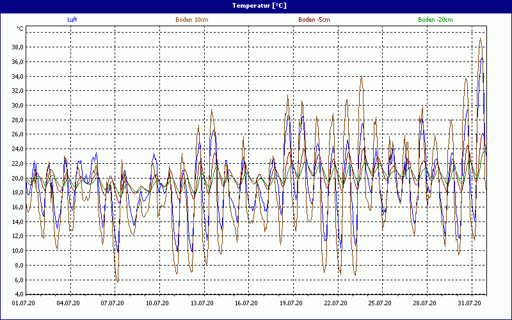Select the 25.07.20 date marker
Viewport: 512px width, 320px height.
[380, 303]
